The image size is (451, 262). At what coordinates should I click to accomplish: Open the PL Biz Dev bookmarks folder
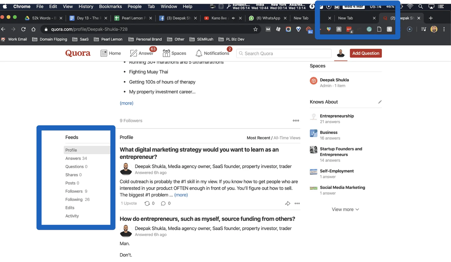231,39
